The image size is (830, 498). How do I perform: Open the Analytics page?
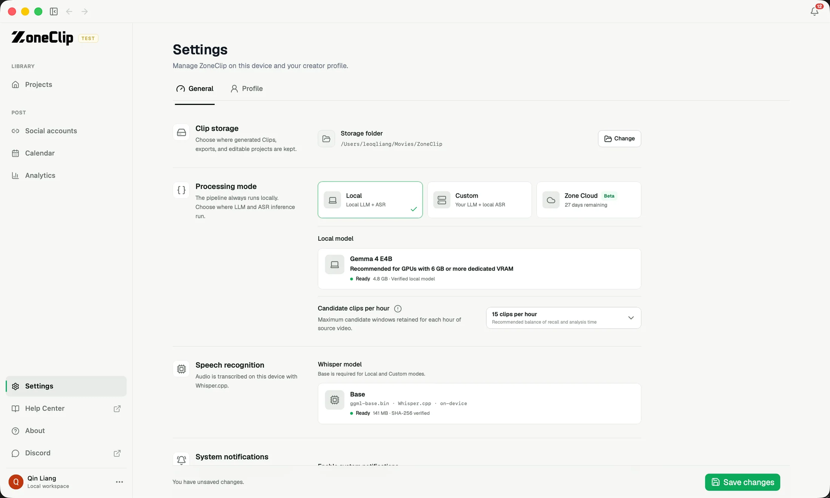(x=66, y=175)
